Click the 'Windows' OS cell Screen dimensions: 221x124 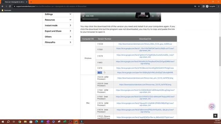click(88, 58)
